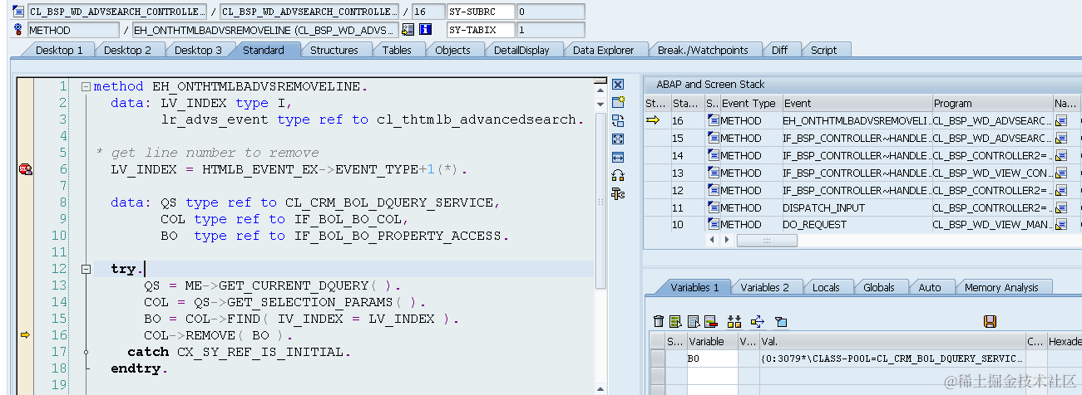Click the fifth icon in Variables toolbar

(x=734, y=321)
